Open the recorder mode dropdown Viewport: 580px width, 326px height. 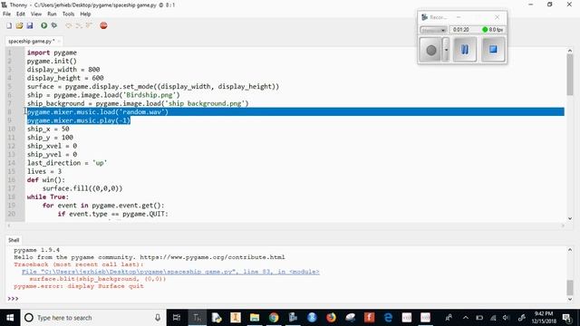pyautogui.click(x=433, y=30)
